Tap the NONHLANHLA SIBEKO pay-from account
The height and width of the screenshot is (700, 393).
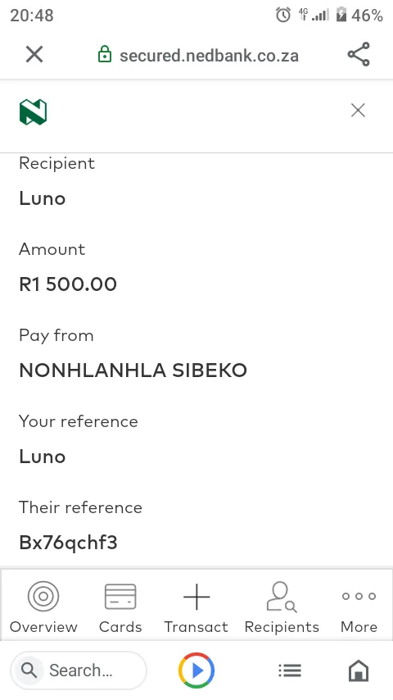(133, 370)
